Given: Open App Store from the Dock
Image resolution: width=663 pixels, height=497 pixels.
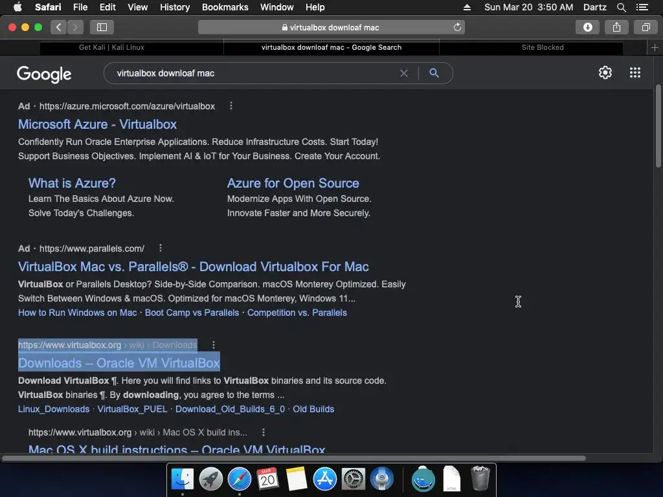Looking at the screenshot, I should tap(325, 480).
